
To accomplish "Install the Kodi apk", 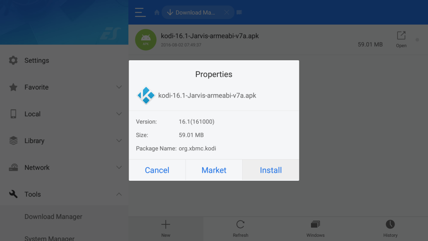I will pos(271,170).
